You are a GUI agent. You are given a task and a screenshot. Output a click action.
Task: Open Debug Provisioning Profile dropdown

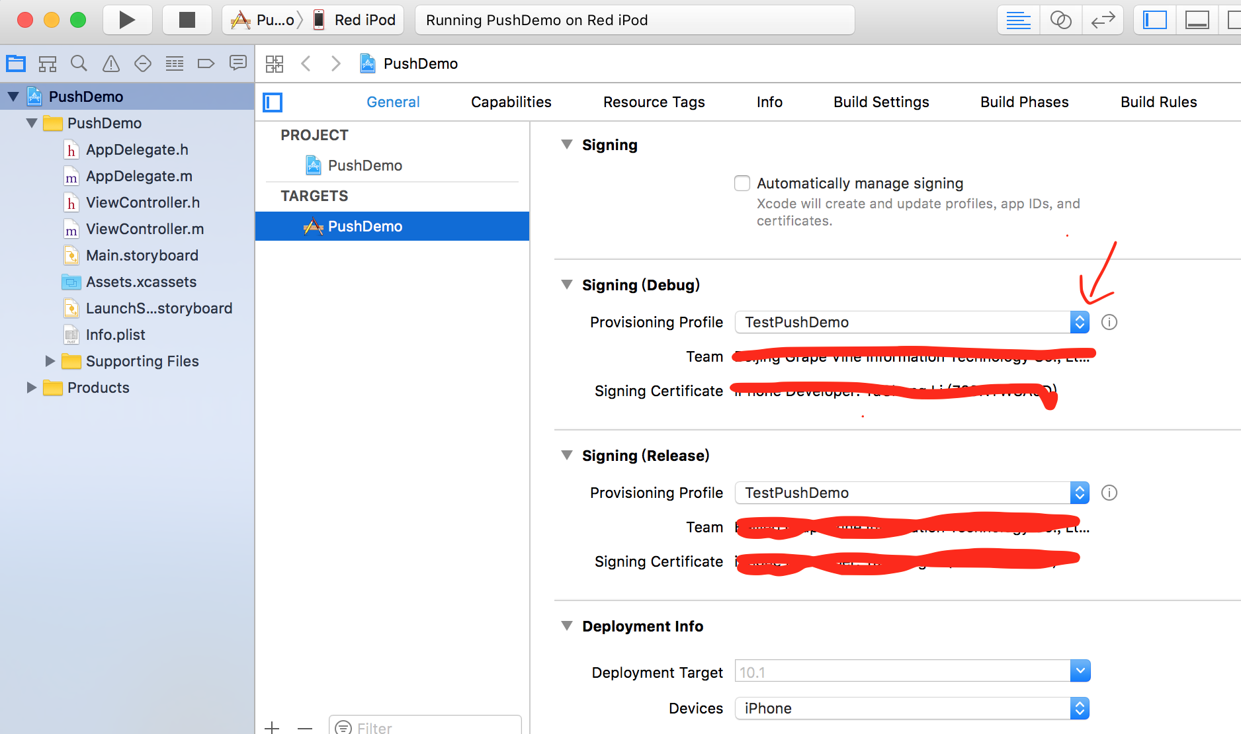tap(912, 322)
